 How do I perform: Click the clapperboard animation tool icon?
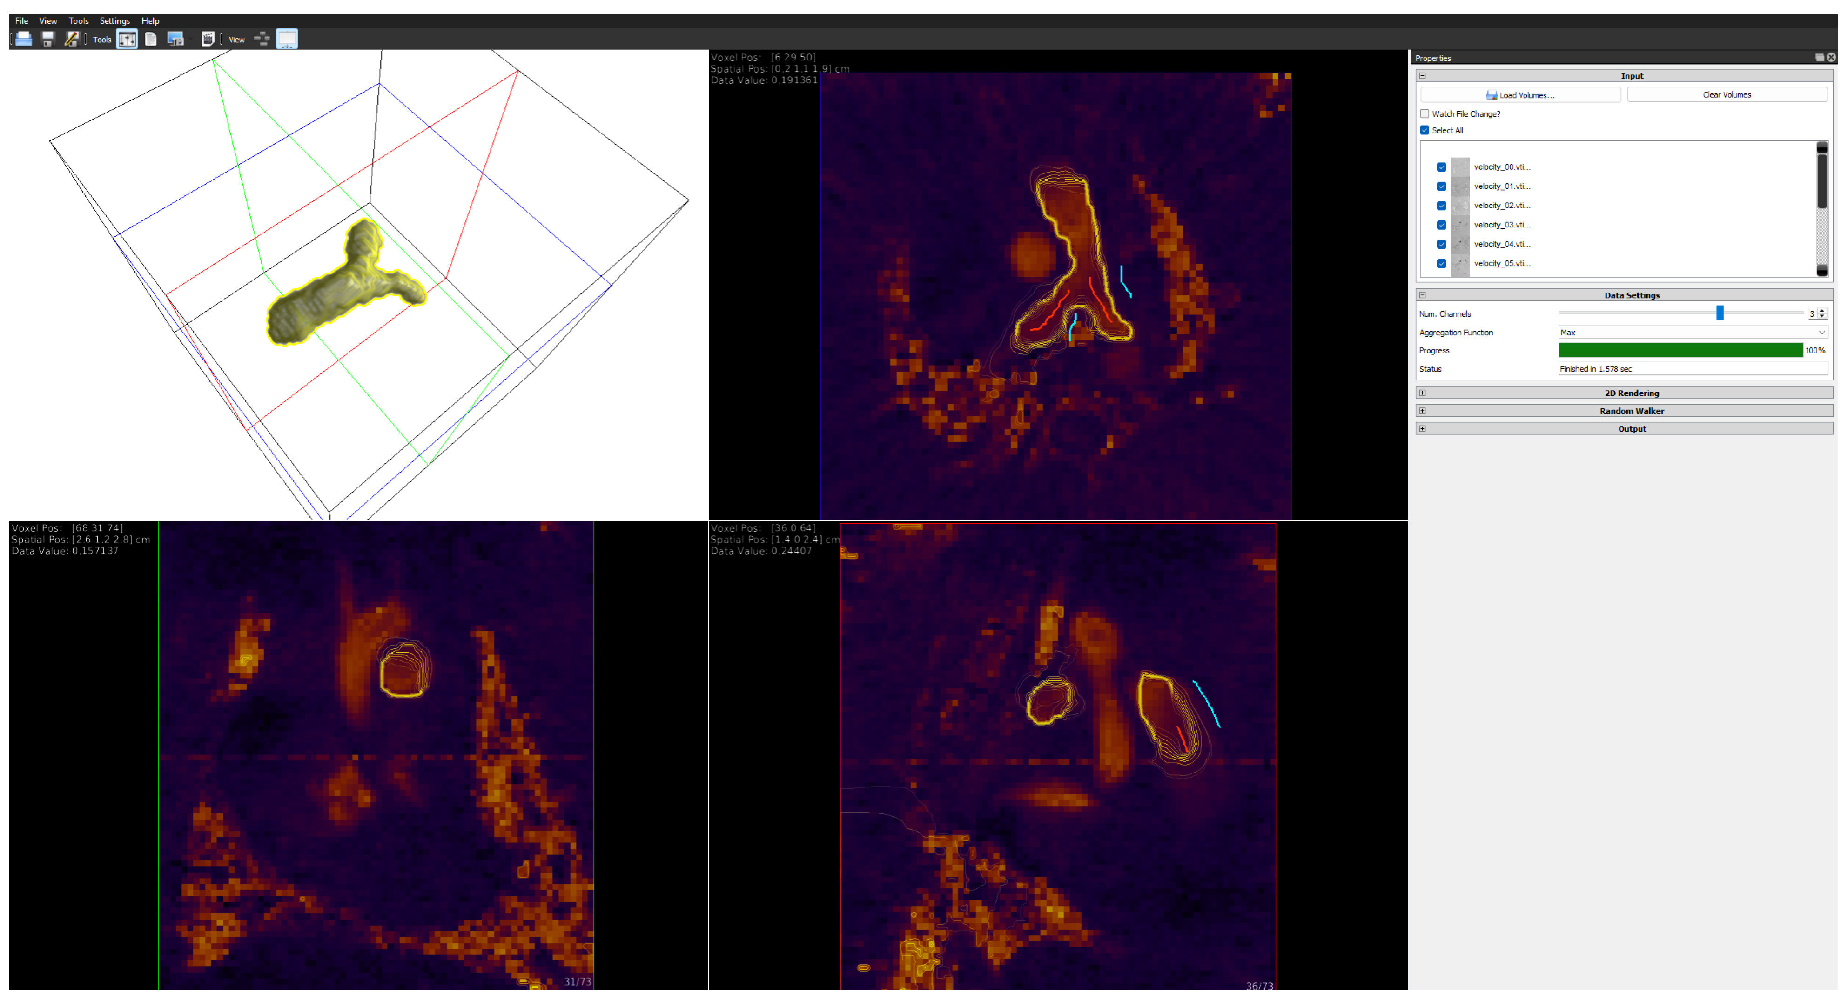click(208, 40)
